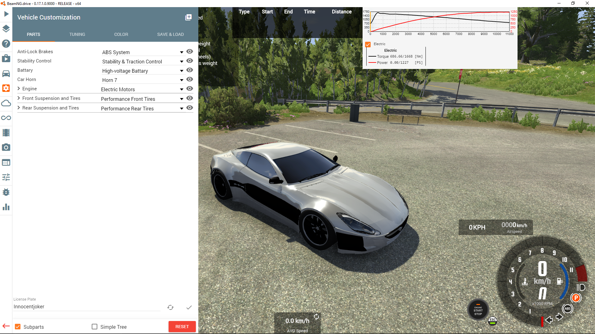Expand Front Suspension and Tires subparts
This screenshot has width=595, height=334.
coord(19,98)
